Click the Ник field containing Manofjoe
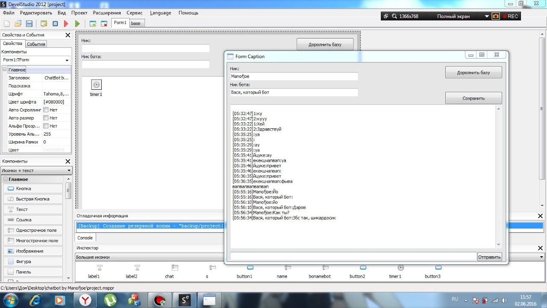 click(294, 76)
